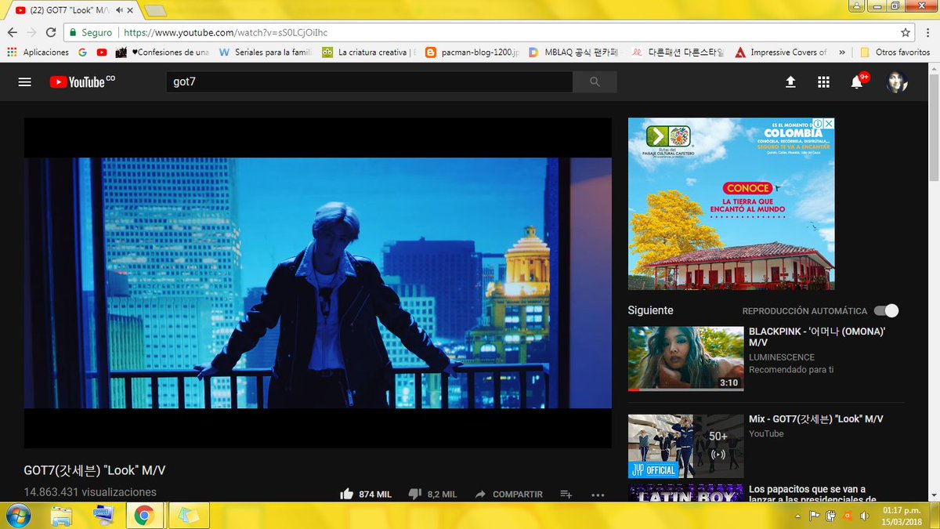940x529 pixels.
Task: Open MBLAQ bookmark
Action: [x=574, y=53]
